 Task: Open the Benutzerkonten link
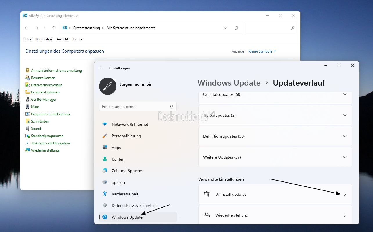click(43, 78)
